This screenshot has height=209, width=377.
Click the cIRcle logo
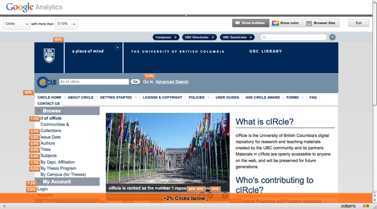point(46,82)
